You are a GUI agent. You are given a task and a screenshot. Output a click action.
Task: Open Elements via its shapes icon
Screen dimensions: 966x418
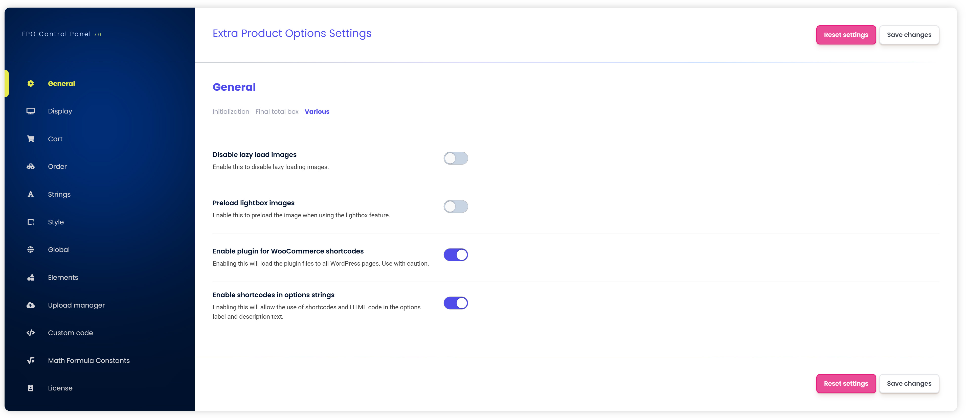pyautogui.click(x=30, y=277)
